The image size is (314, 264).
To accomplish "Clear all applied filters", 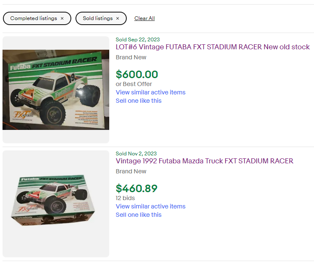I will pos(144,18).
